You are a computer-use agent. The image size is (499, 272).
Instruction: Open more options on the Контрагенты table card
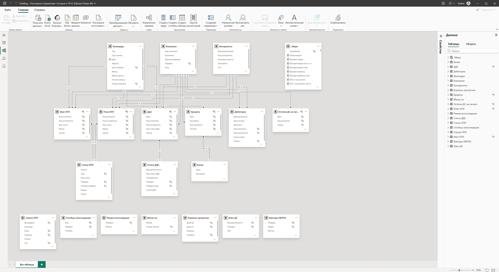click(246, 46)
